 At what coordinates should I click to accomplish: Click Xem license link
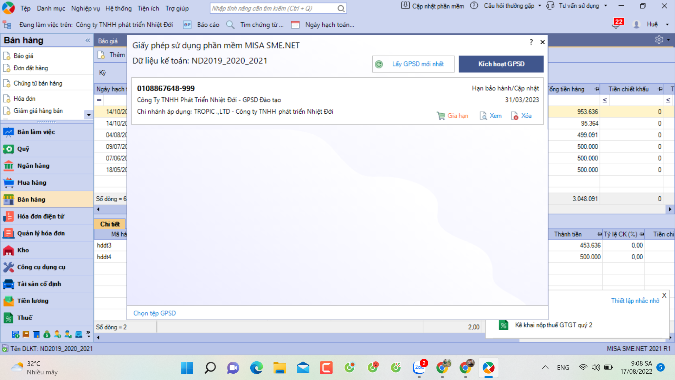click(490, 116)
